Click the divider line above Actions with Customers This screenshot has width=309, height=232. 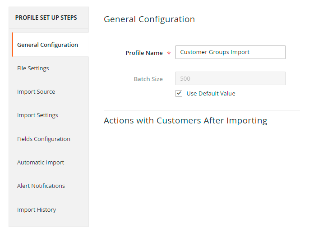202,110
